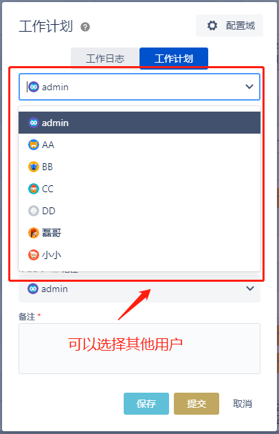This screenshot has width=279, height=434.
Task: Click the CC user avatar icon
Action: pos(34,189)
